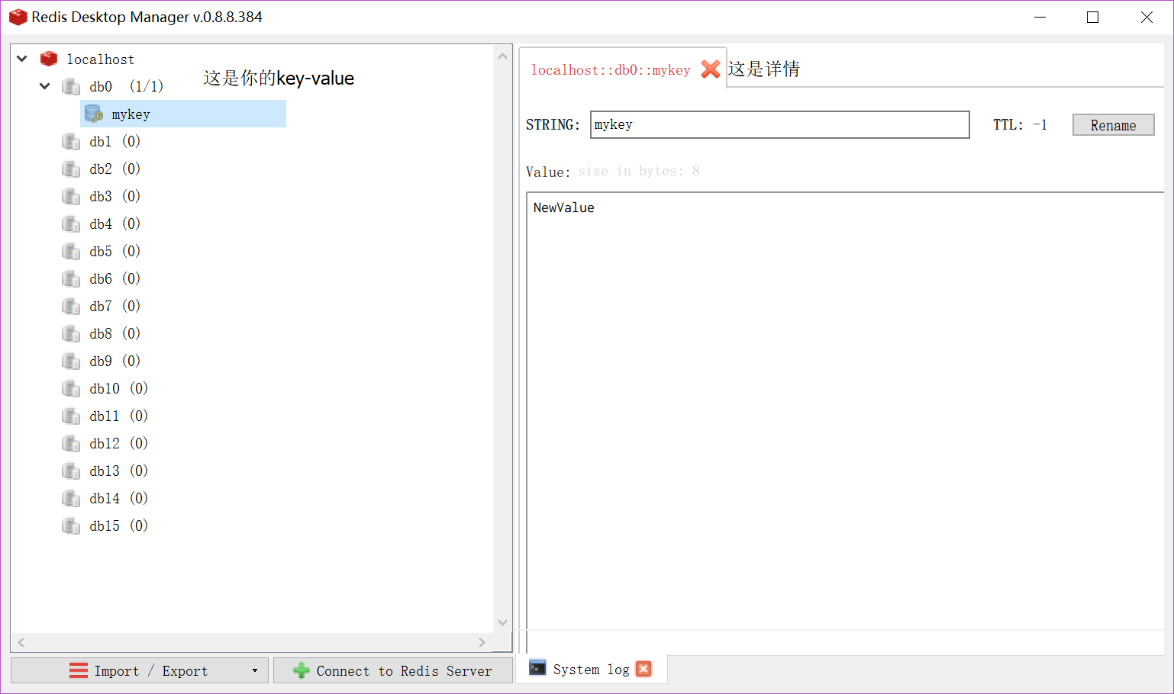
Task: Open the System log tab
Action: coord(591,670)
